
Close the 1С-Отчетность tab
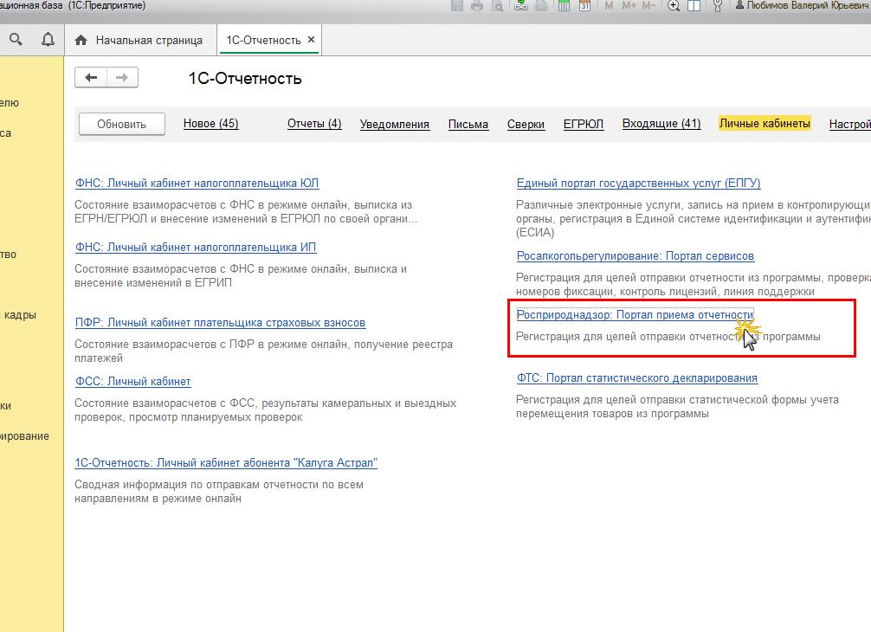311,40
